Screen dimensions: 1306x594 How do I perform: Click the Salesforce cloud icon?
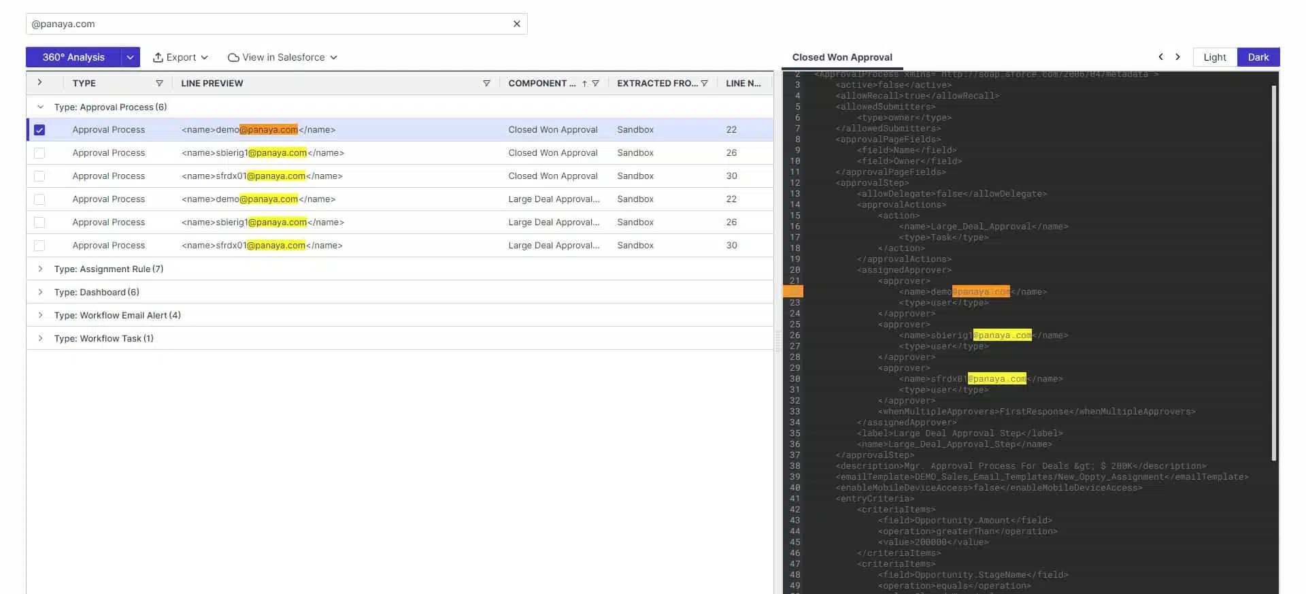tap(233, 58)
